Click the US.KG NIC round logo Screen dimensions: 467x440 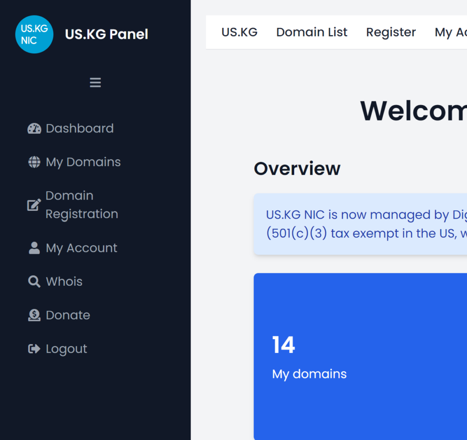(x=34, y=34)
